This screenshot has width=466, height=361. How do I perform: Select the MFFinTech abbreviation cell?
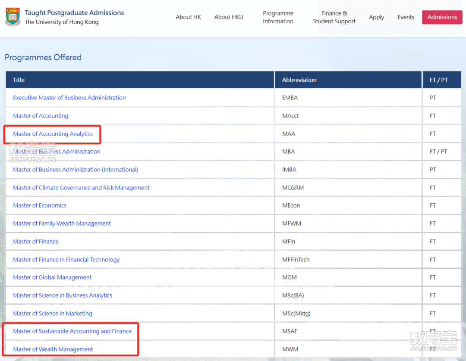(x=348, y=260)
